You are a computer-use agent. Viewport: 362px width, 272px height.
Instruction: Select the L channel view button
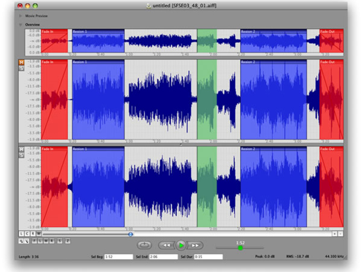[21, 234]
